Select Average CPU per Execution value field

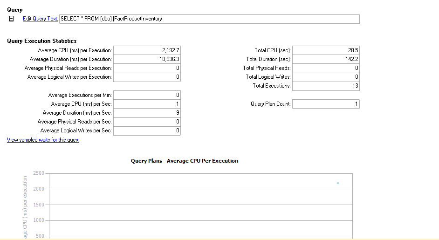(146, 50)
